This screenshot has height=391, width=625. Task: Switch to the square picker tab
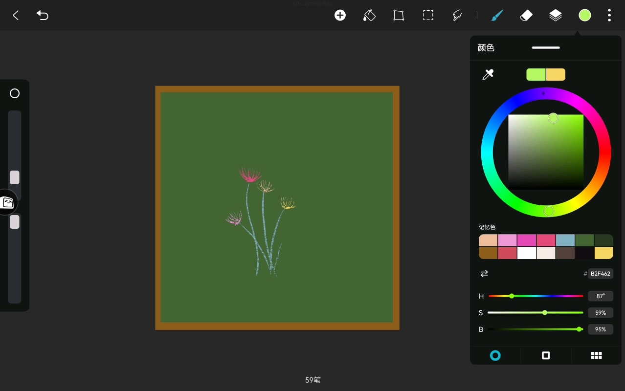pos(546,355)
